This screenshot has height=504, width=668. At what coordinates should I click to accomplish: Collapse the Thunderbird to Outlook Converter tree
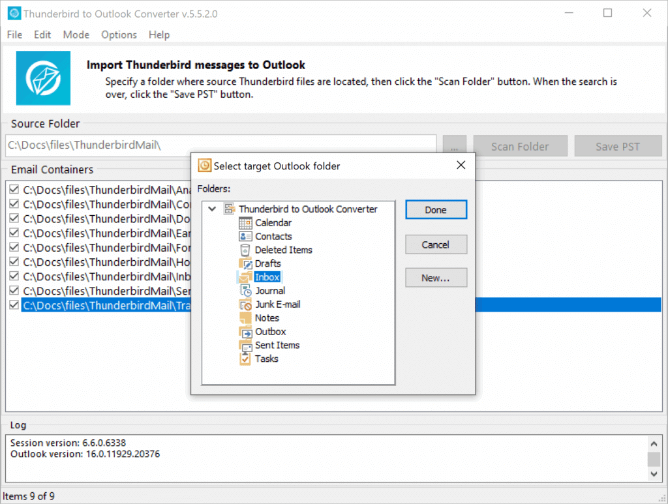coord(211,209)
